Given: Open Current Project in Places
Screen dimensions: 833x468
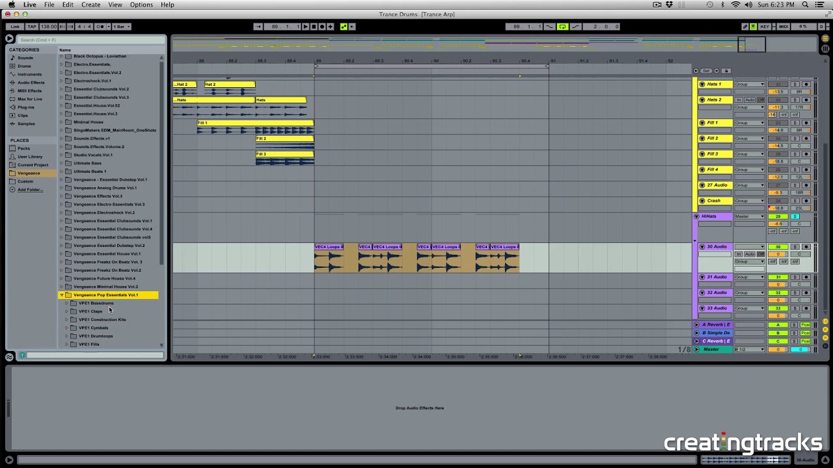Looking at the screenshot, I should click(33, 165).
